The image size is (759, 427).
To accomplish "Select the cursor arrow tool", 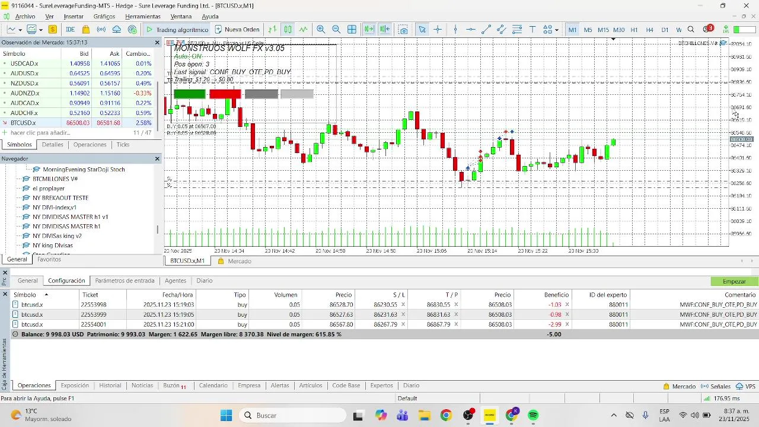I will click(422, 29).
